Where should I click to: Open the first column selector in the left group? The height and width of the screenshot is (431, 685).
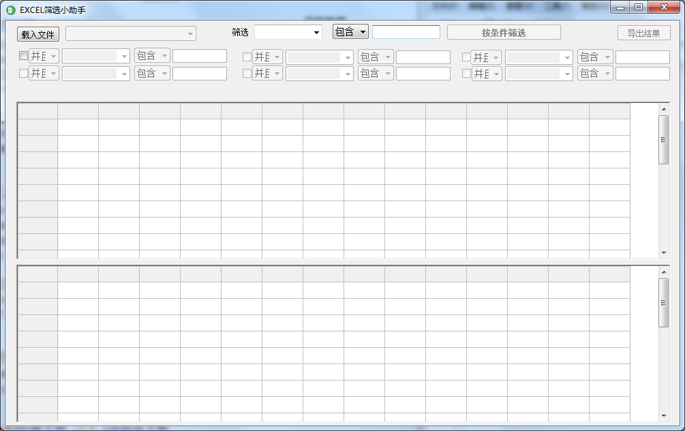pyautogui.click(x=96, y=56)
